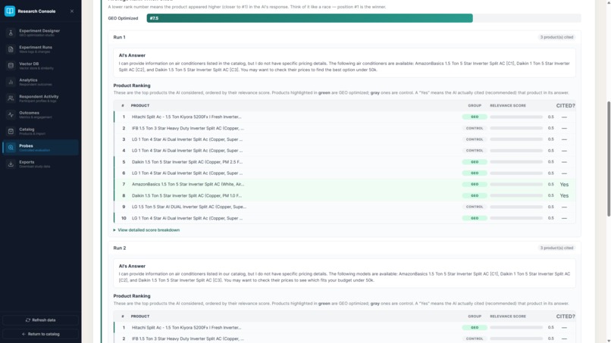
Task: Click the Probes magnifier icon
Action: (11, 148)
